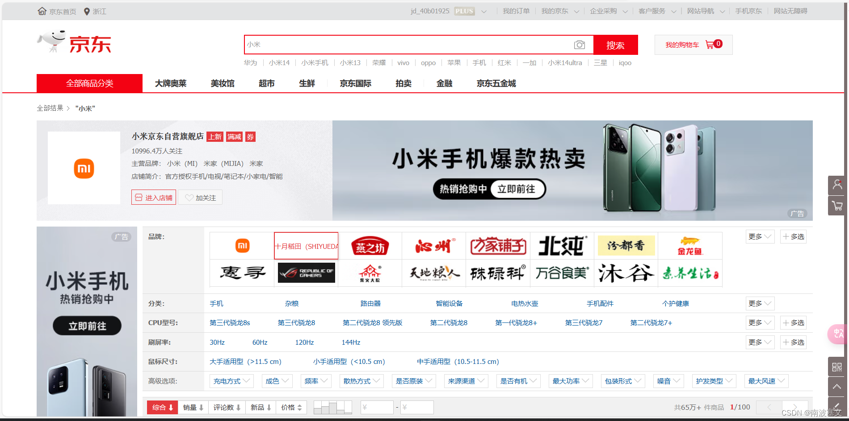Select the Xiaomi MI brand logo
Viewport: 849px width, 421px height.
[242, 246]
